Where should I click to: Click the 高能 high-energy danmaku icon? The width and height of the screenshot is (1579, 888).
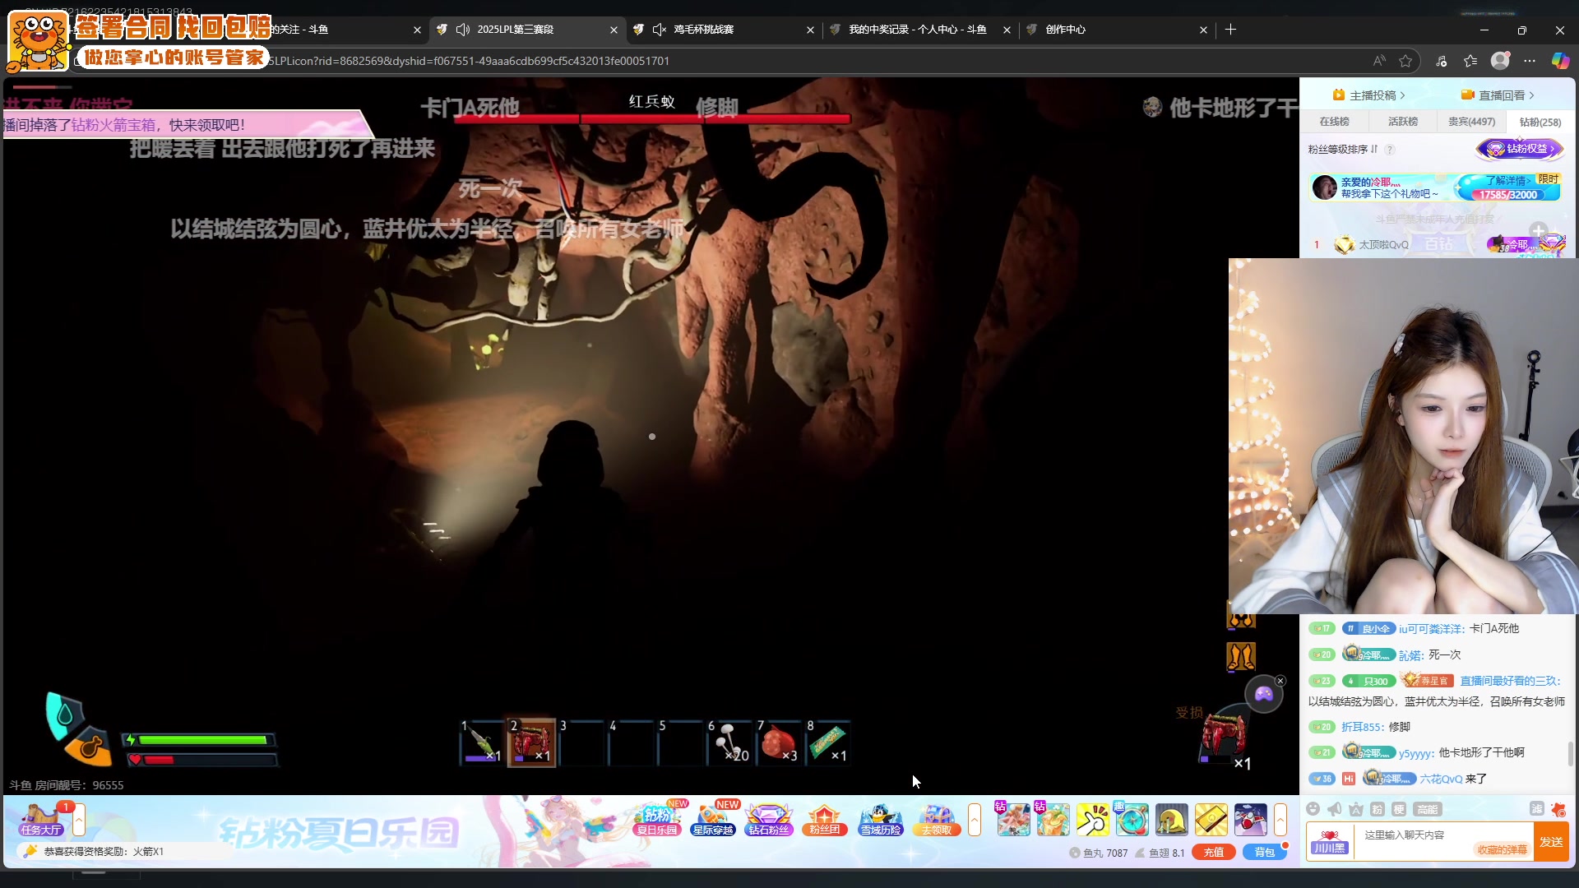tap(1427, 809)
